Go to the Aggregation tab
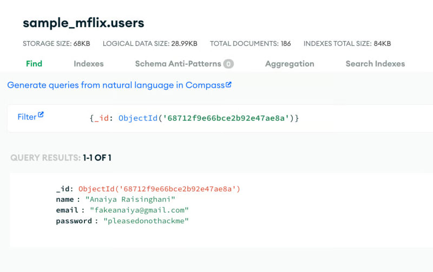 [290, 64]
